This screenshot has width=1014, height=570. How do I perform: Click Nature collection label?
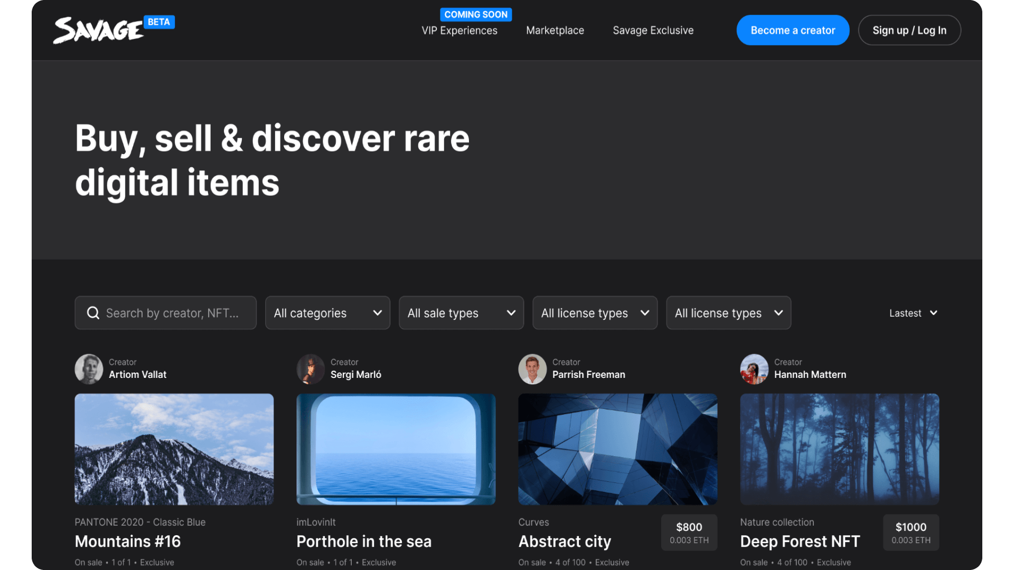(777, 522)
